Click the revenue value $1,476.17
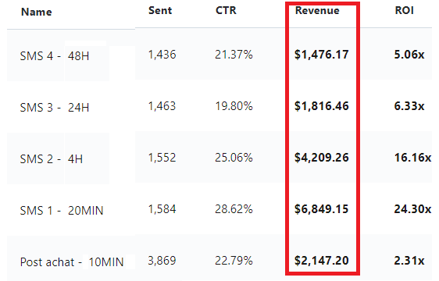This screenshot has width=439, height=281. coord(322,55)
